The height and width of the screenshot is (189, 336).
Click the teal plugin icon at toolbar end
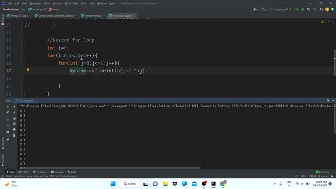coord(332,9)
